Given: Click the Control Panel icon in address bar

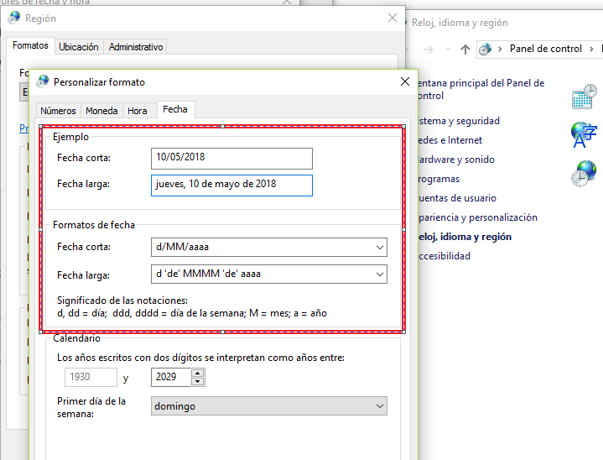Looking at the screenshot, I should point(486,50).
